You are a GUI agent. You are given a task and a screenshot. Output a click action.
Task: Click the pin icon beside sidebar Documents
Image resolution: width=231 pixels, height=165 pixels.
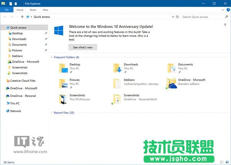point(46,44)
